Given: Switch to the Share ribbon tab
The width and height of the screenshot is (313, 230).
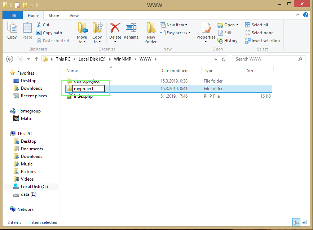Looking at the screenshot, I should [x=54, y=16].
